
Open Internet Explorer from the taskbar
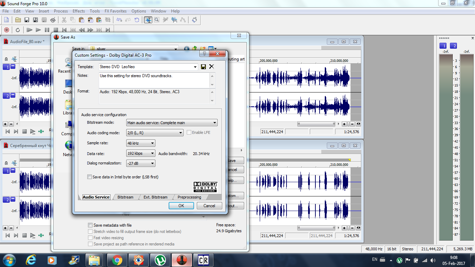click(31, 260)
